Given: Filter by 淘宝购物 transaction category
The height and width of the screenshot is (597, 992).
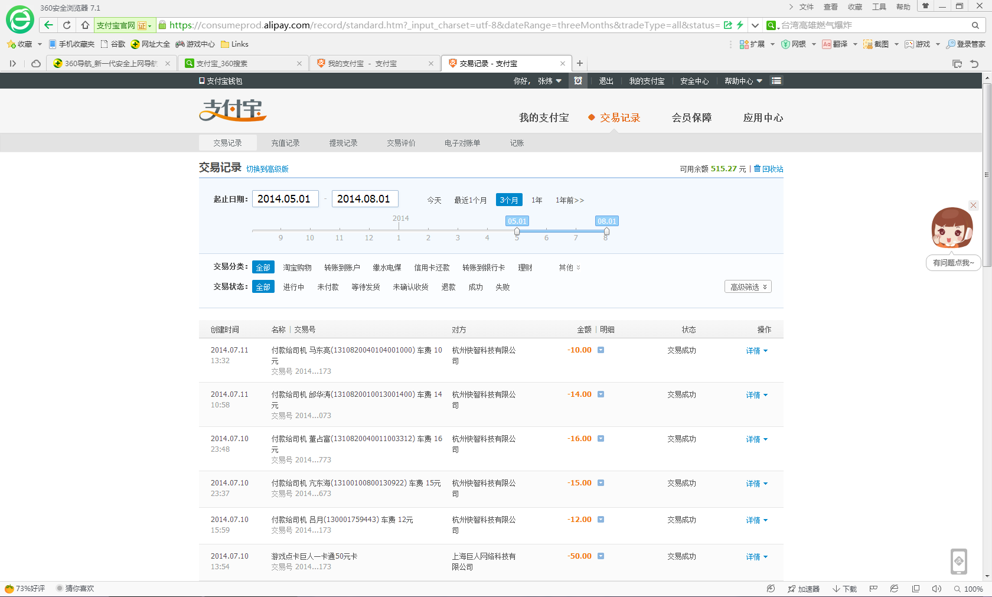Looking at the screenshot, I should [x=297, y=267].
